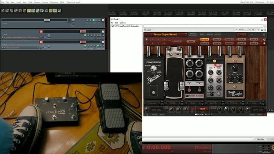274x154 pixels.
Task: Select the Stomp B module tab
Action: click(x=205, y=43)
